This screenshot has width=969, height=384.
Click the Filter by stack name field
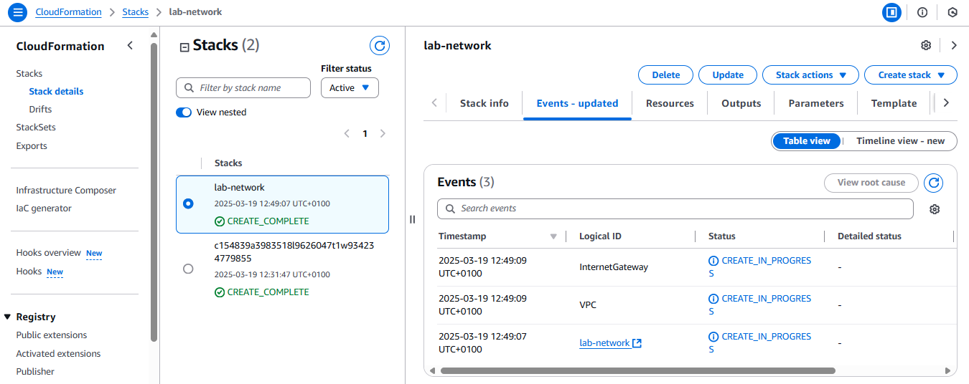(x=243, y=88)
